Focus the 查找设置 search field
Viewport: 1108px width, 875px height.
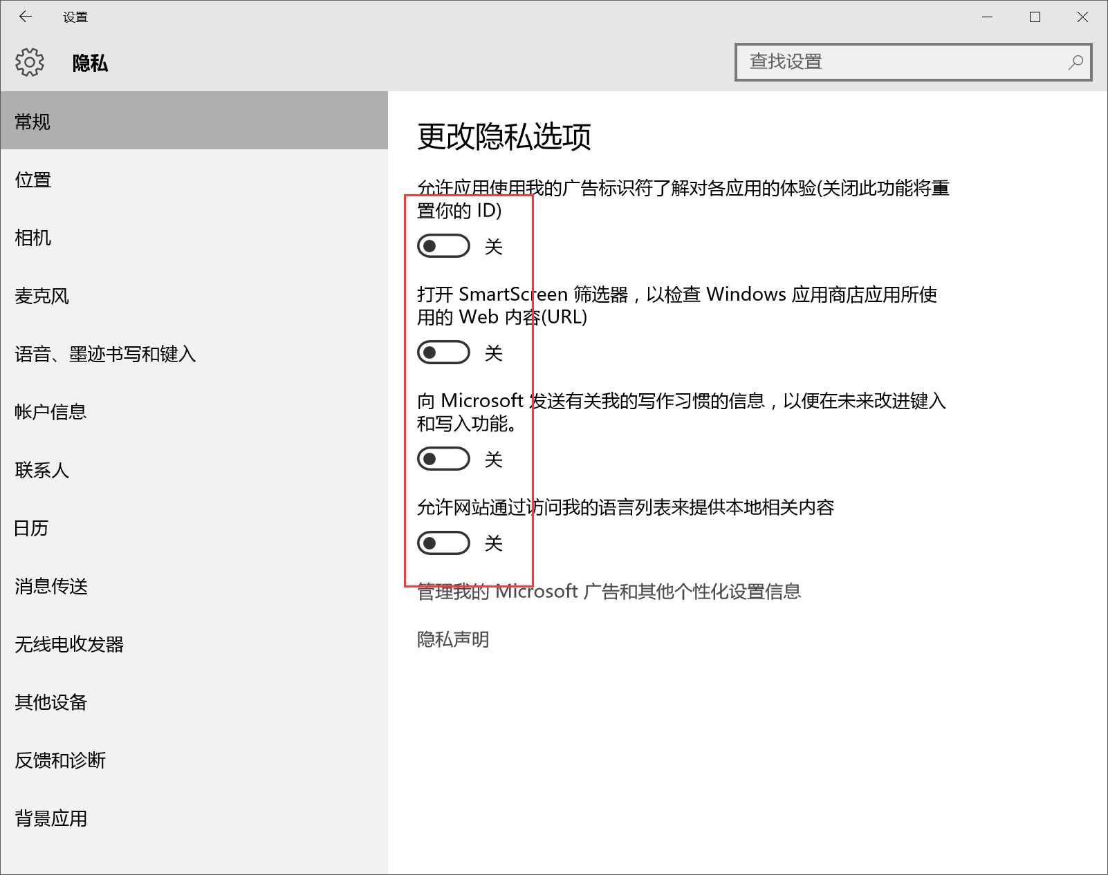pyautogui.click(x=913, y=62)
